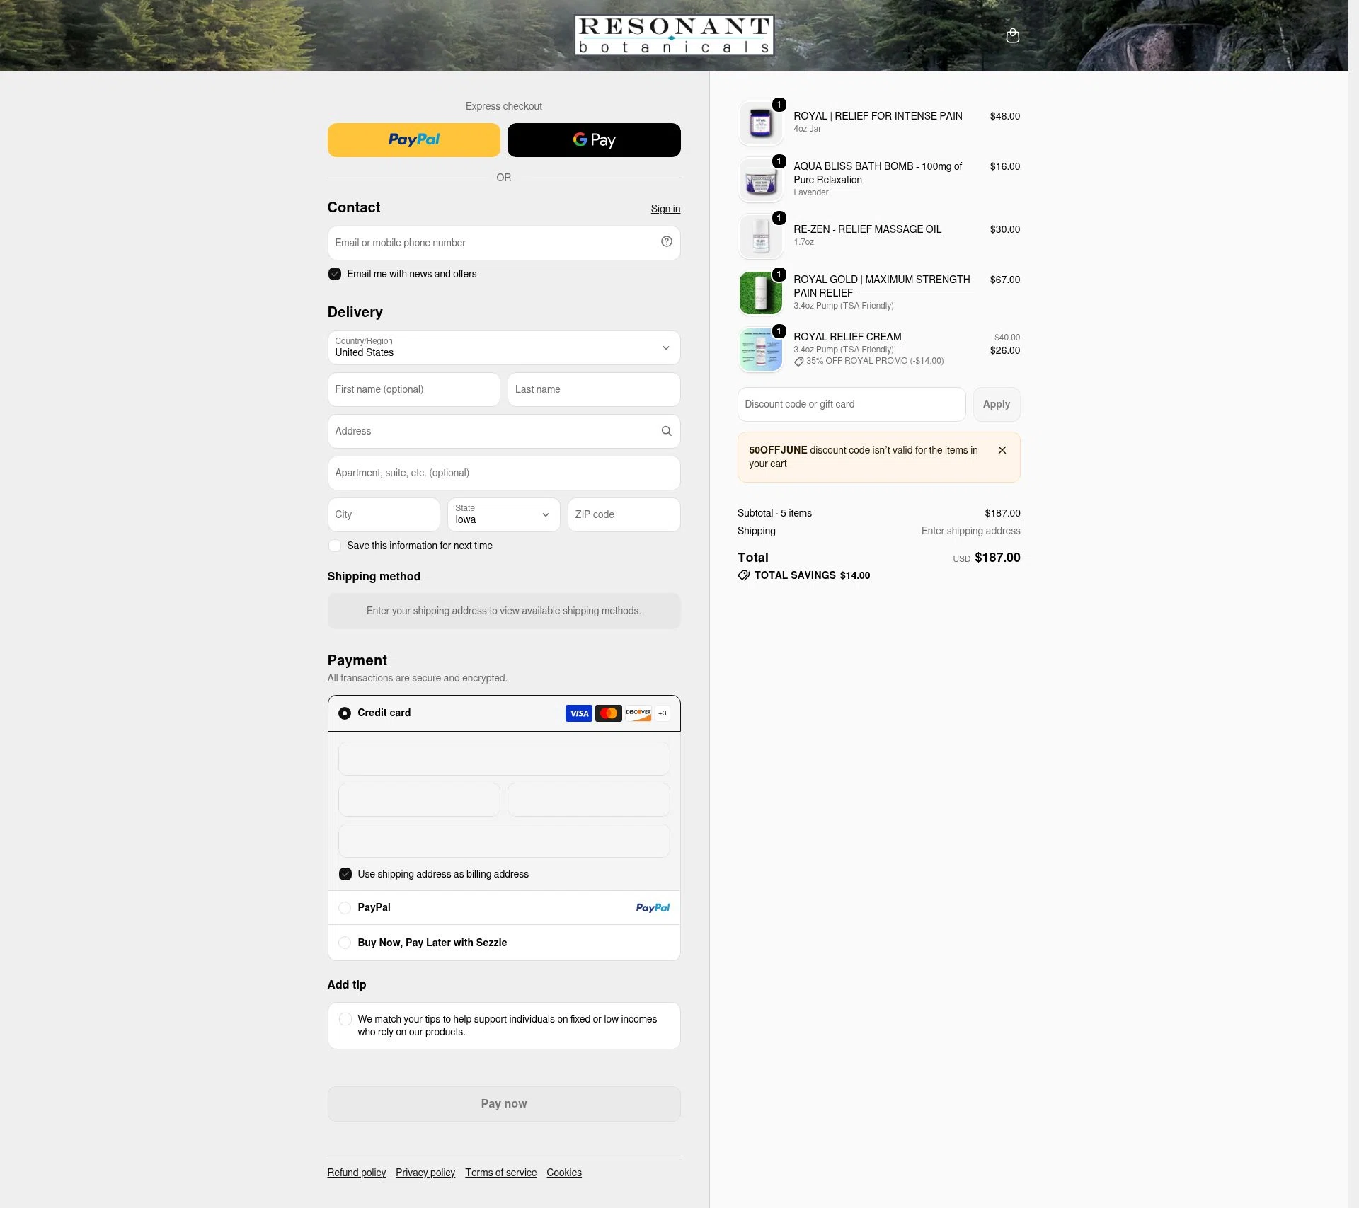Click the Subtotal 5 items label
1359x1208 pixels.
(x=774, y=513)
